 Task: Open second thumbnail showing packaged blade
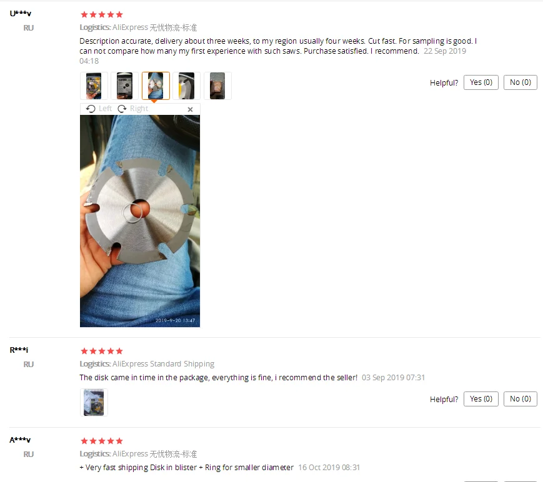pos(125,86)
